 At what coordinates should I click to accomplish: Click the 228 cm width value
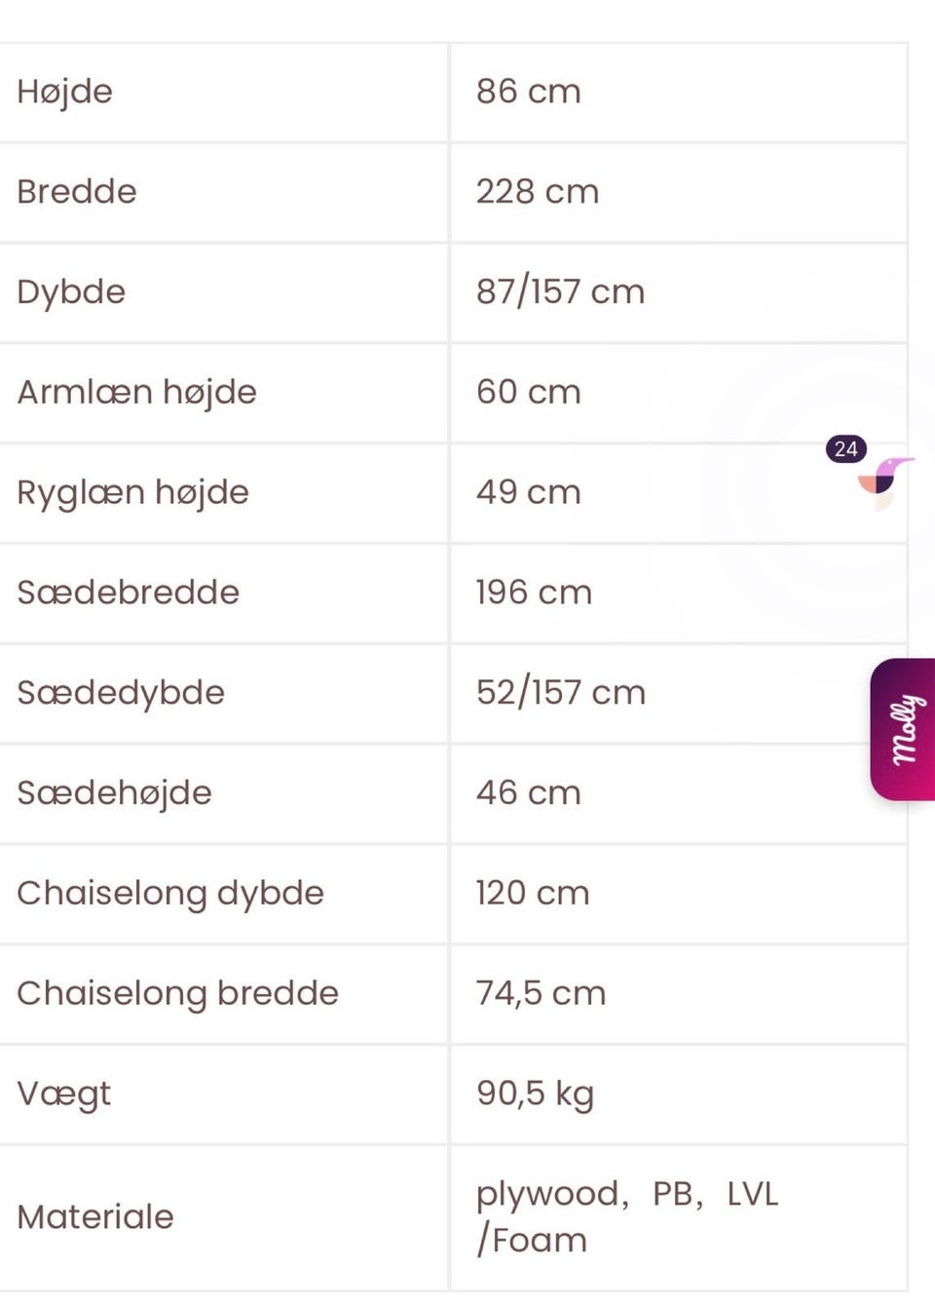pyautogui.click(x=537, y=192)
